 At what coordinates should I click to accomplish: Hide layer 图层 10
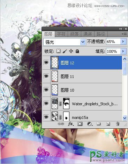tap(46, 90)
